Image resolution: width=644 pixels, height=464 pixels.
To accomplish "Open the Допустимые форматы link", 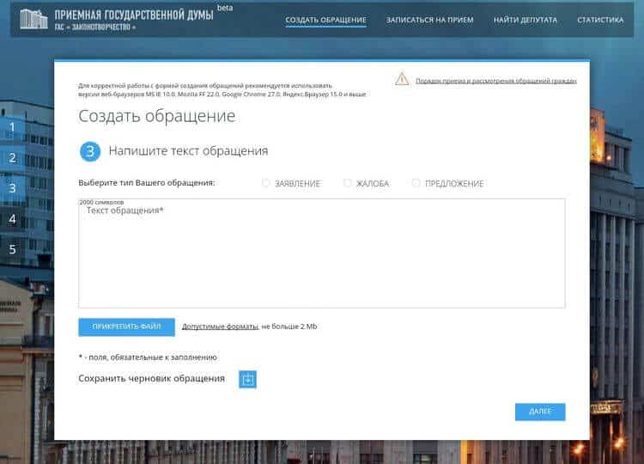I will coord(220,327).
